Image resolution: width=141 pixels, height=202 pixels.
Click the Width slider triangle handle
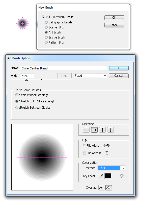(26, 80)
